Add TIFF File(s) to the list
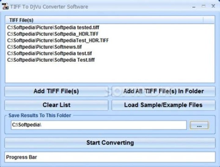Image resolution: width=220 pixels, height=167 pixels. (57, 91)
